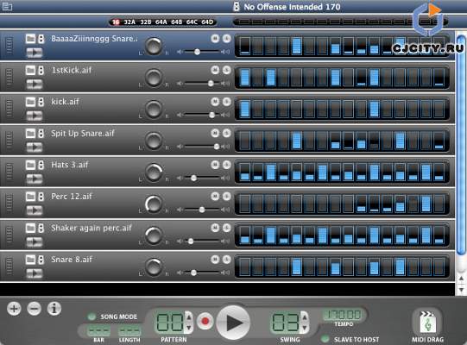Toggle Slave To Host option

pos(325,339)
